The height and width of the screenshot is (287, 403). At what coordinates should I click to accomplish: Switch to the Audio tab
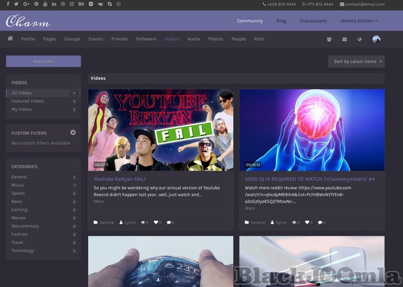point(193,39)
